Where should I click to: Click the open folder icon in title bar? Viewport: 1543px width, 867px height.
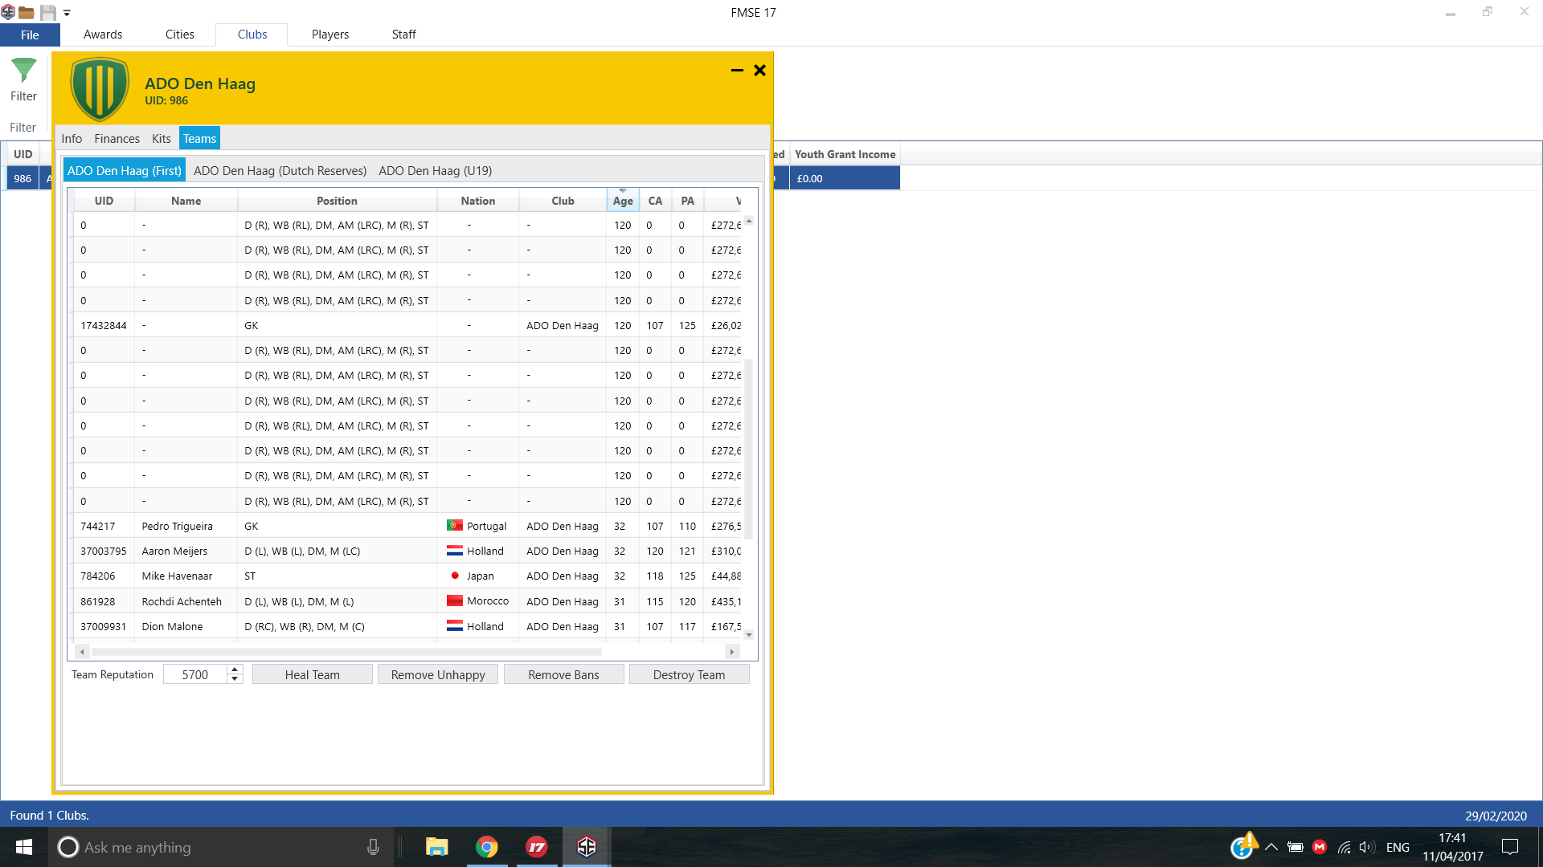pyautogui.click(x=27, y=12)
